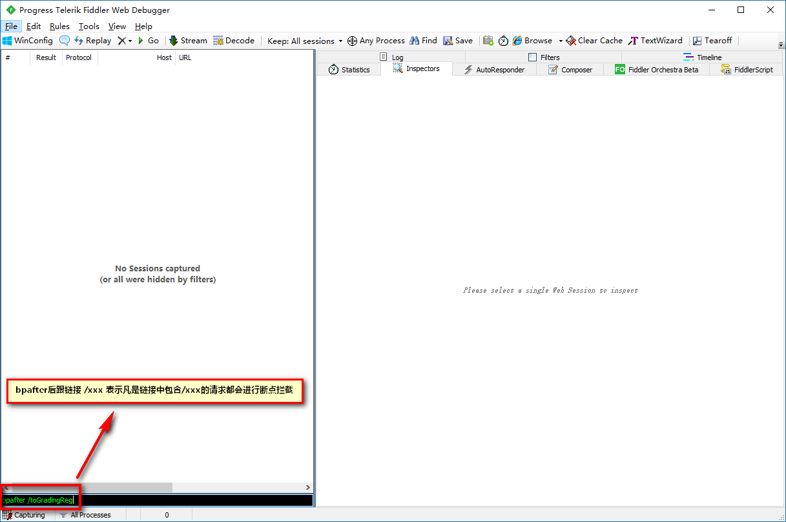Viewport: 786px width, 522px height.
Task: Sort sessions by Result column
Action: [x=47, y=57]
